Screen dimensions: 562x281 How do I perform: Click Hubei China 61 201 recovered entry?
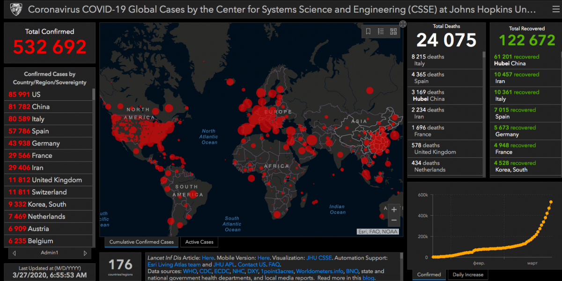click(x=525, y=60)
